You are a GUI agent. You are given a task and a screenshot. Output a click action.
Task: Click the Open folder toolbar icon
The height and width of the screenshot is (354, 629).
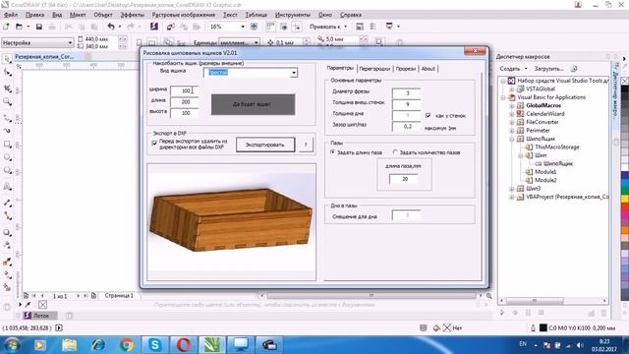(x=19, y=27)
